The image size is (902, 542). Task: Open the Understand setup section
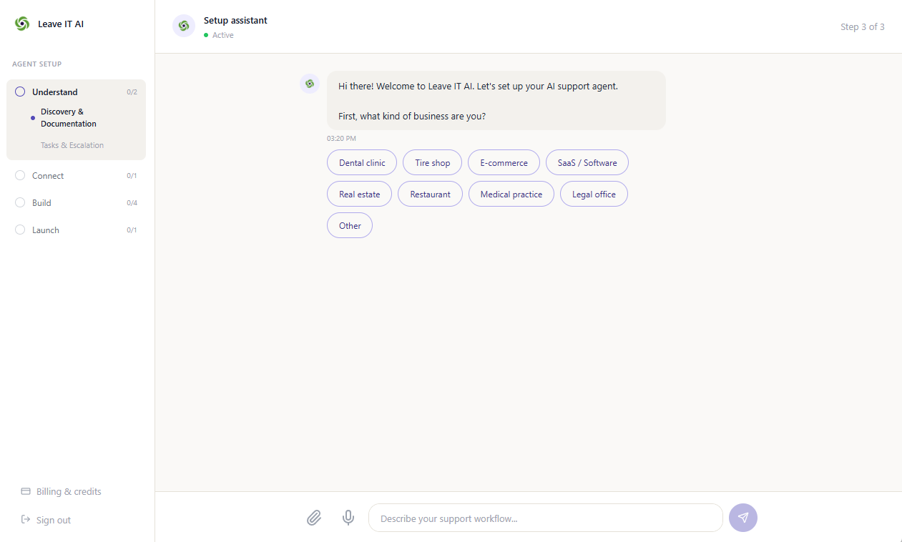tap(76, 92)
